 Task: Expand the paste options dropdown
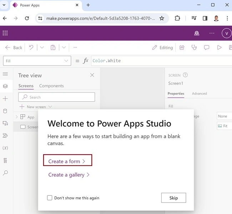pyautogui.click(x=64, y=48)
